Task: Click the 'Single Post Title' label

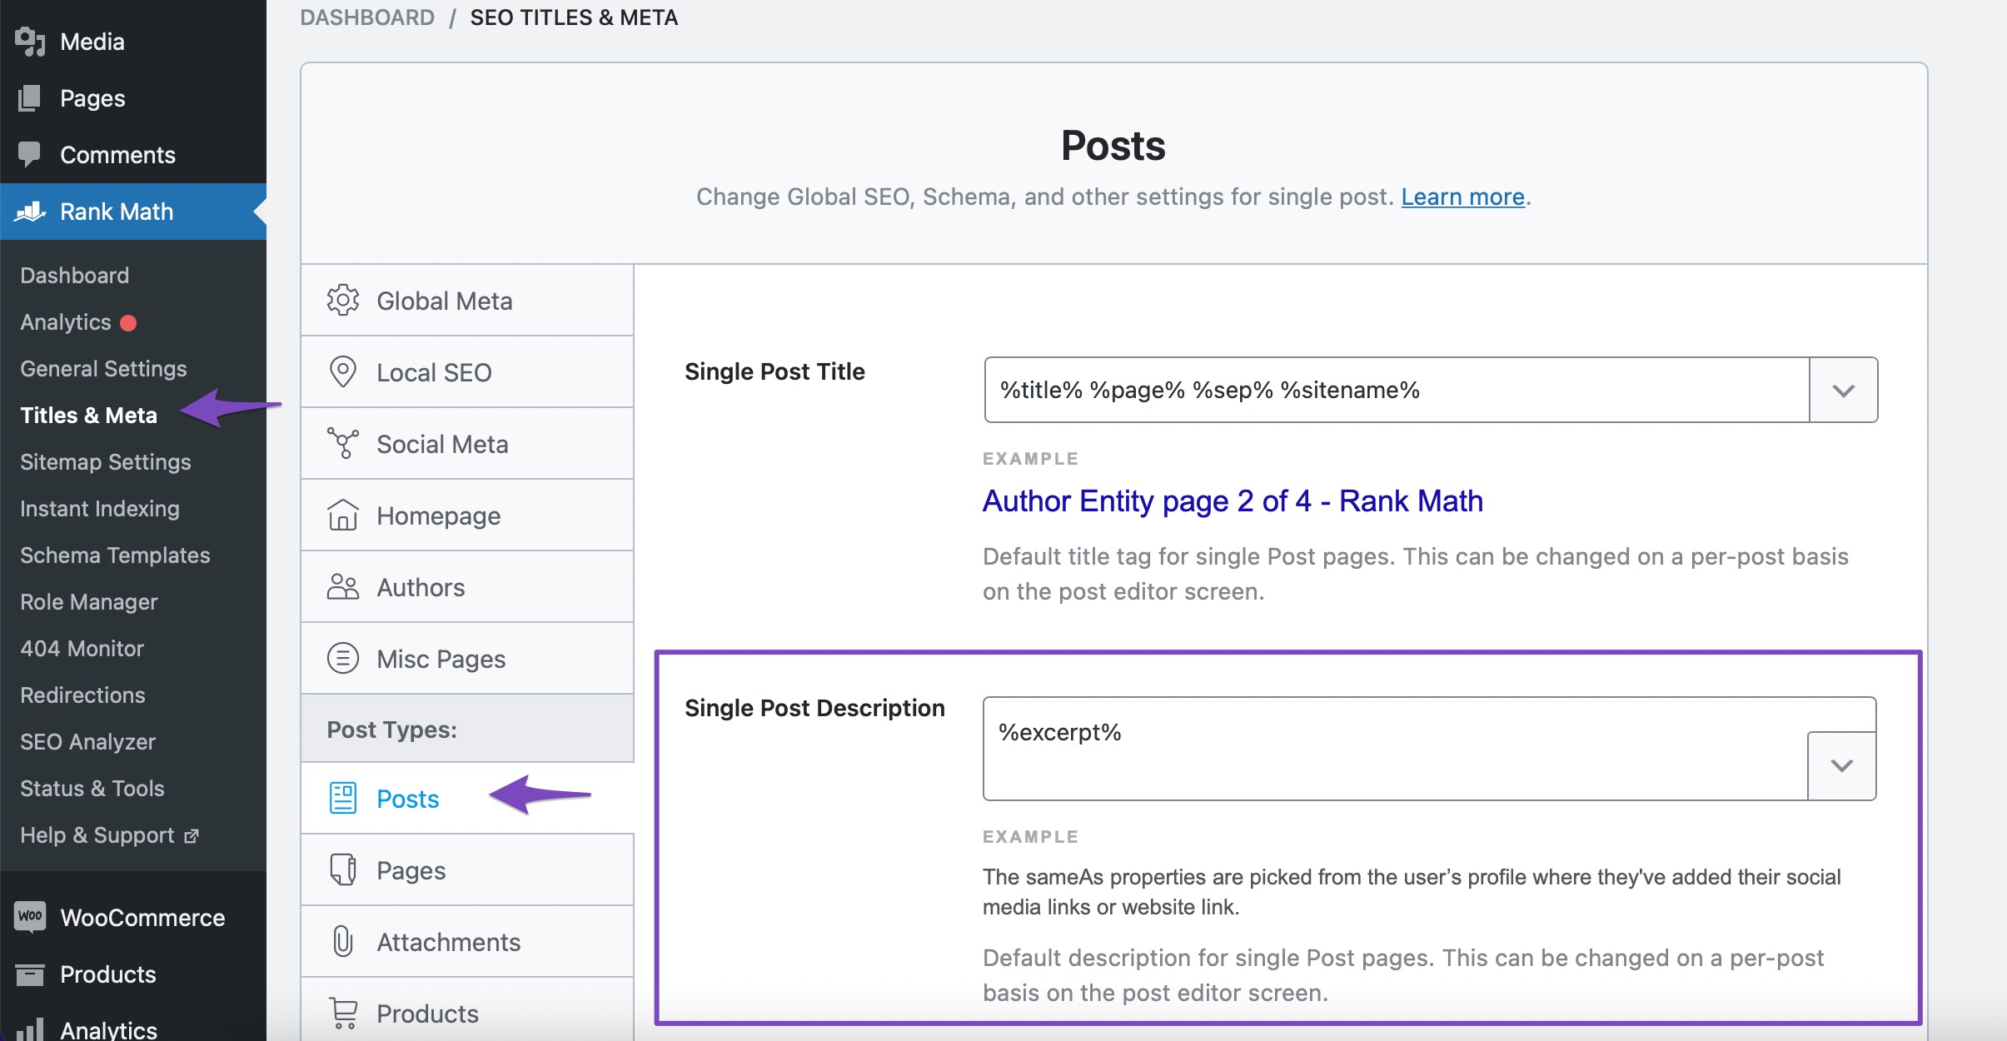Action: 774,371
